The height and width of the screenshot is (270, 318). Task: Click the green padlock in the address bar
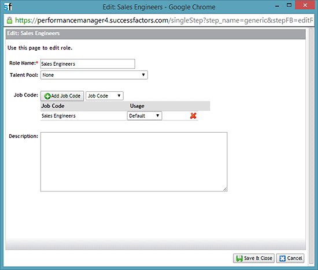[9, 20]
